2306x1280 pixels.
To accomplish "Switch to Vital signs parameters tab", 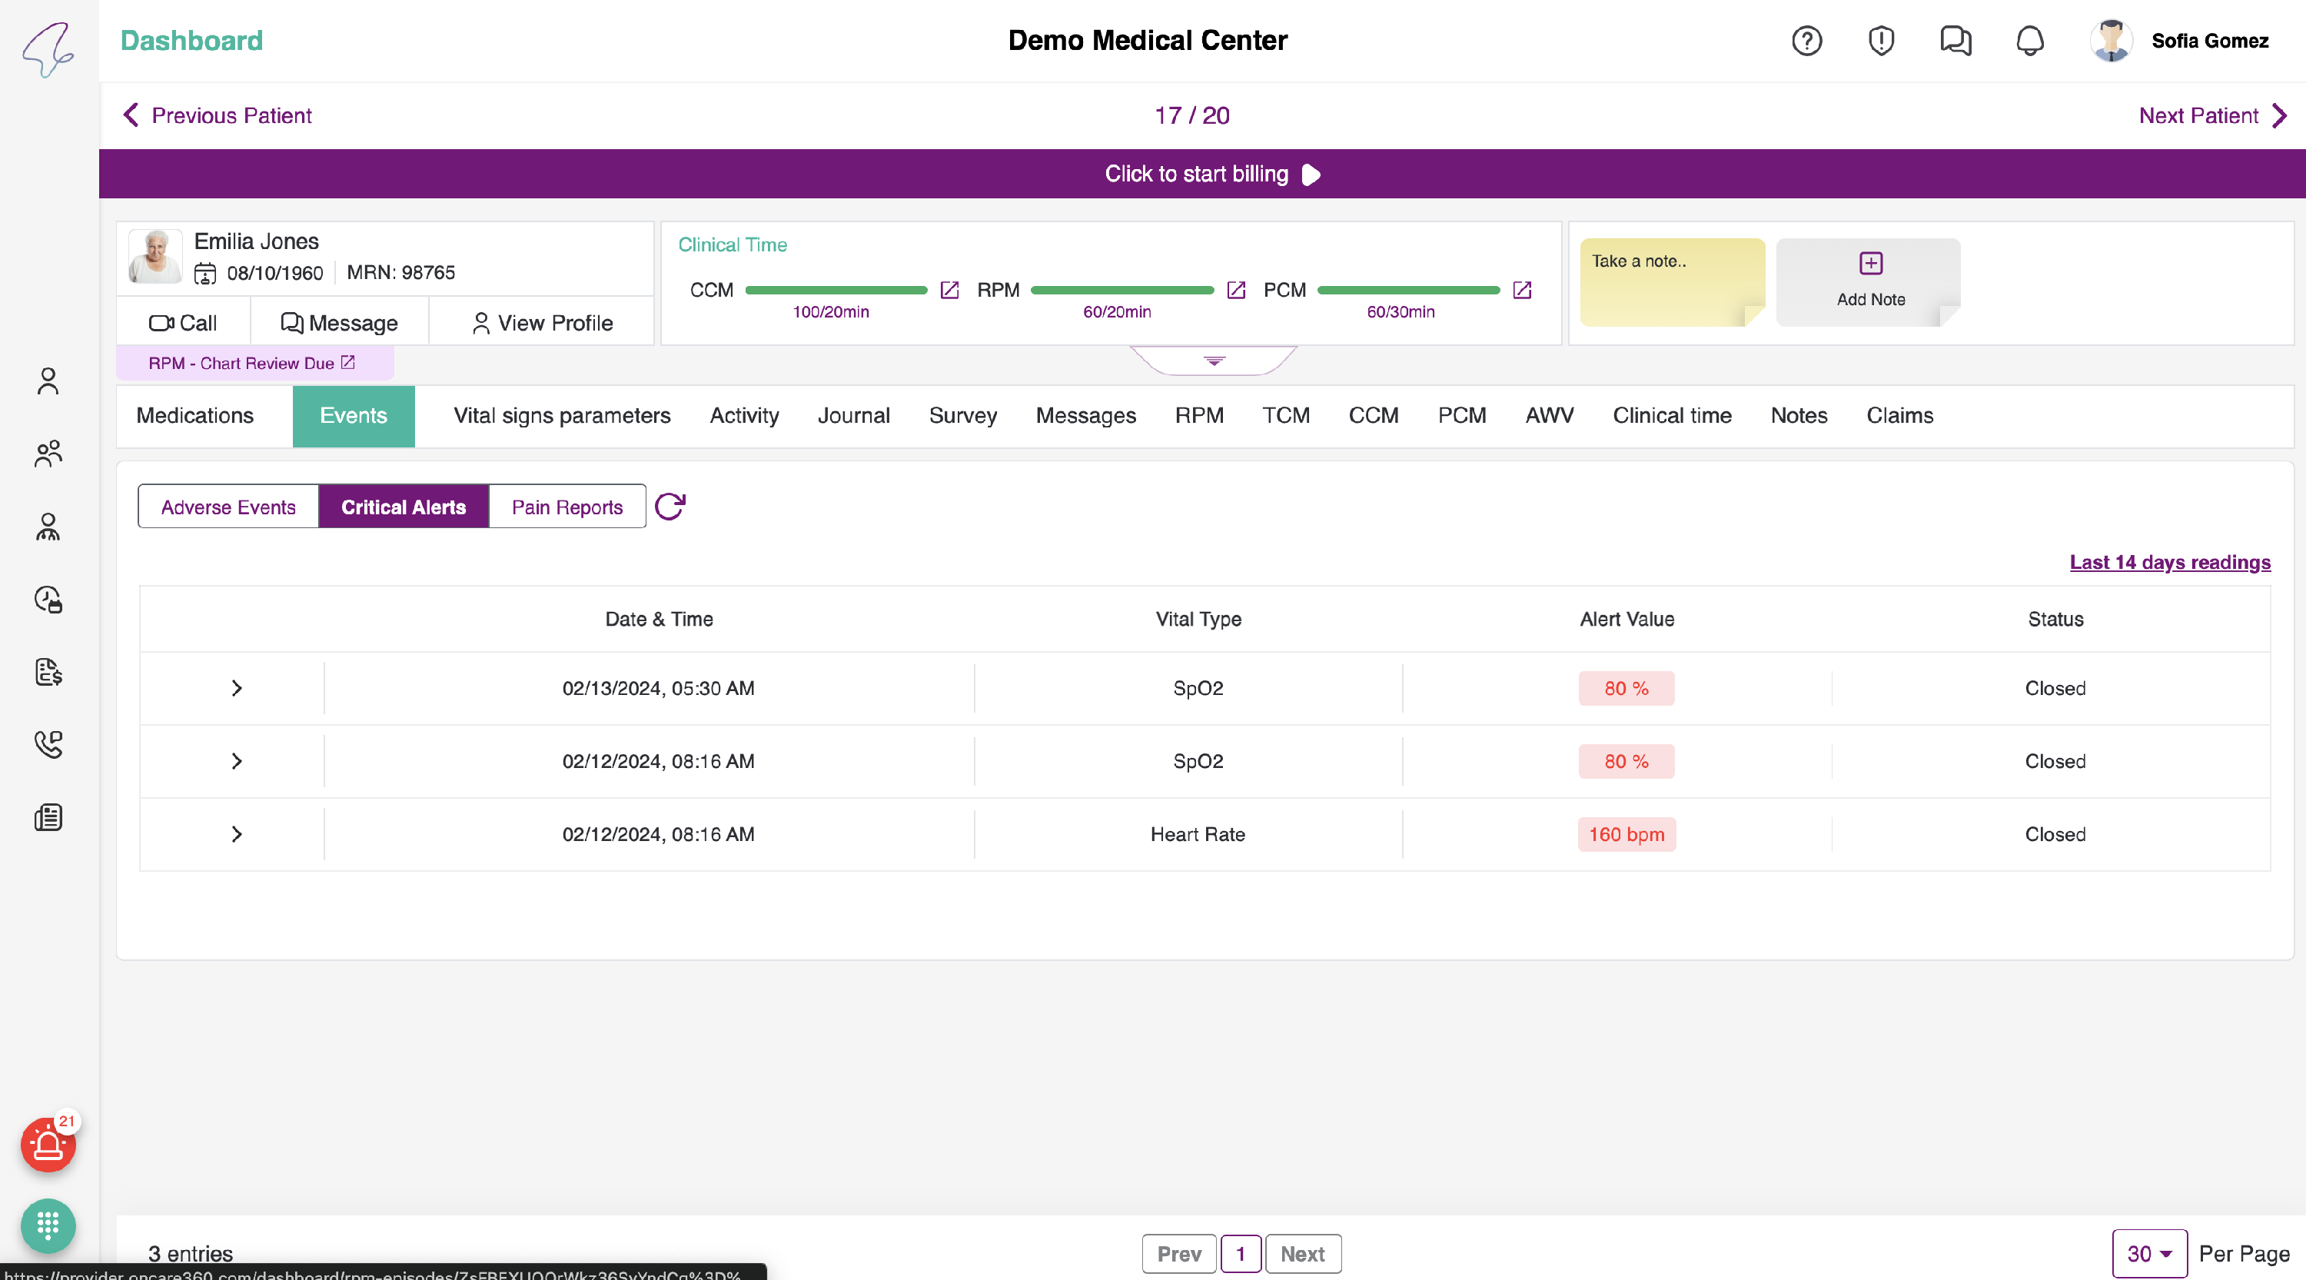I will coord(561,416).
